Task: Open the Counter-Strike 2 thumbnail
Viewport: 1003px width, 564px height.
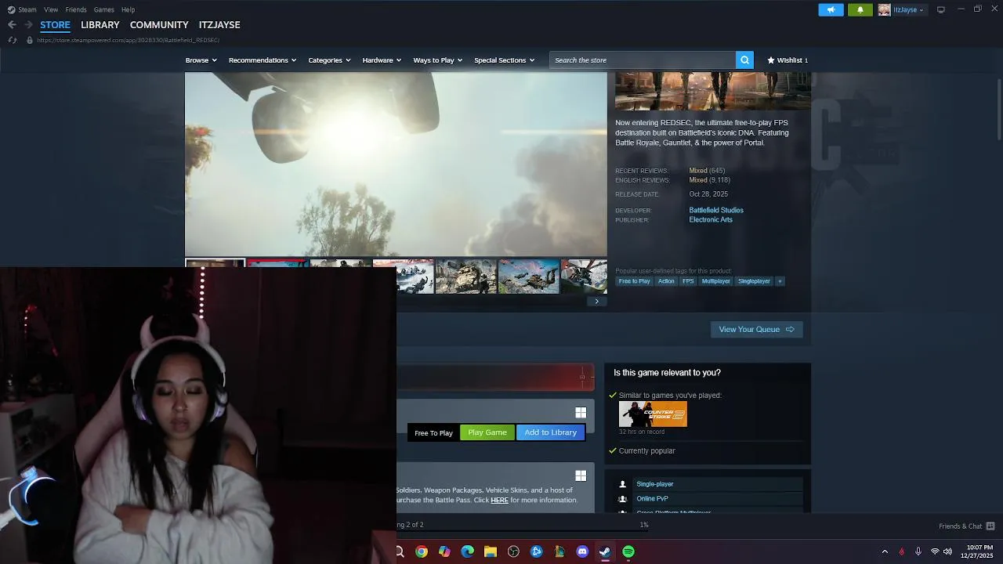Action: click(x=653, y=414)
